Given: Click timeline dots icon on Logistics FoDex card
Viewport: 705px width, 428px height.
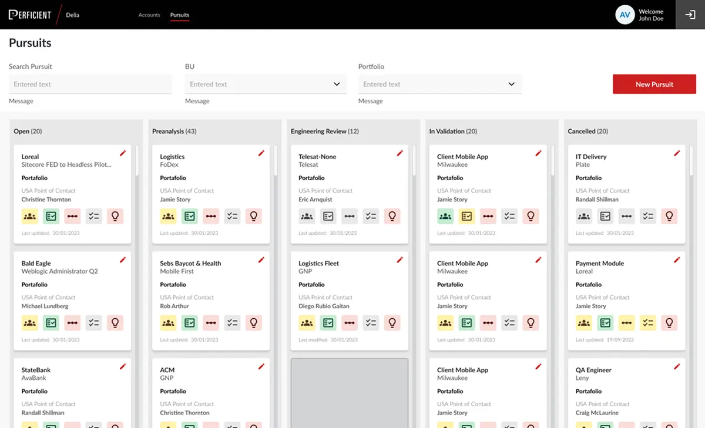Looking at the screenshot, I should pyautogui.click(x=211, y=216).
